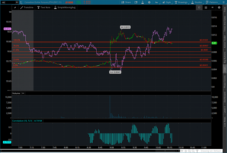The image size is (227, 153).
Task: Click the $0.81031 Fibonacci price label
Action: pyautogui.click(x=204, y=40)
